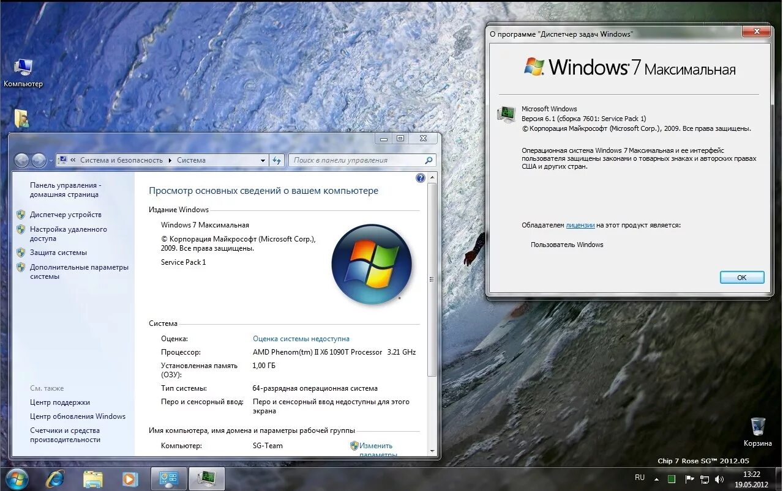Image resolution: width=783 pixels, height=491 pixels.
Task: Click in the Поиск в панели управления field
Action: coord(357,160)
